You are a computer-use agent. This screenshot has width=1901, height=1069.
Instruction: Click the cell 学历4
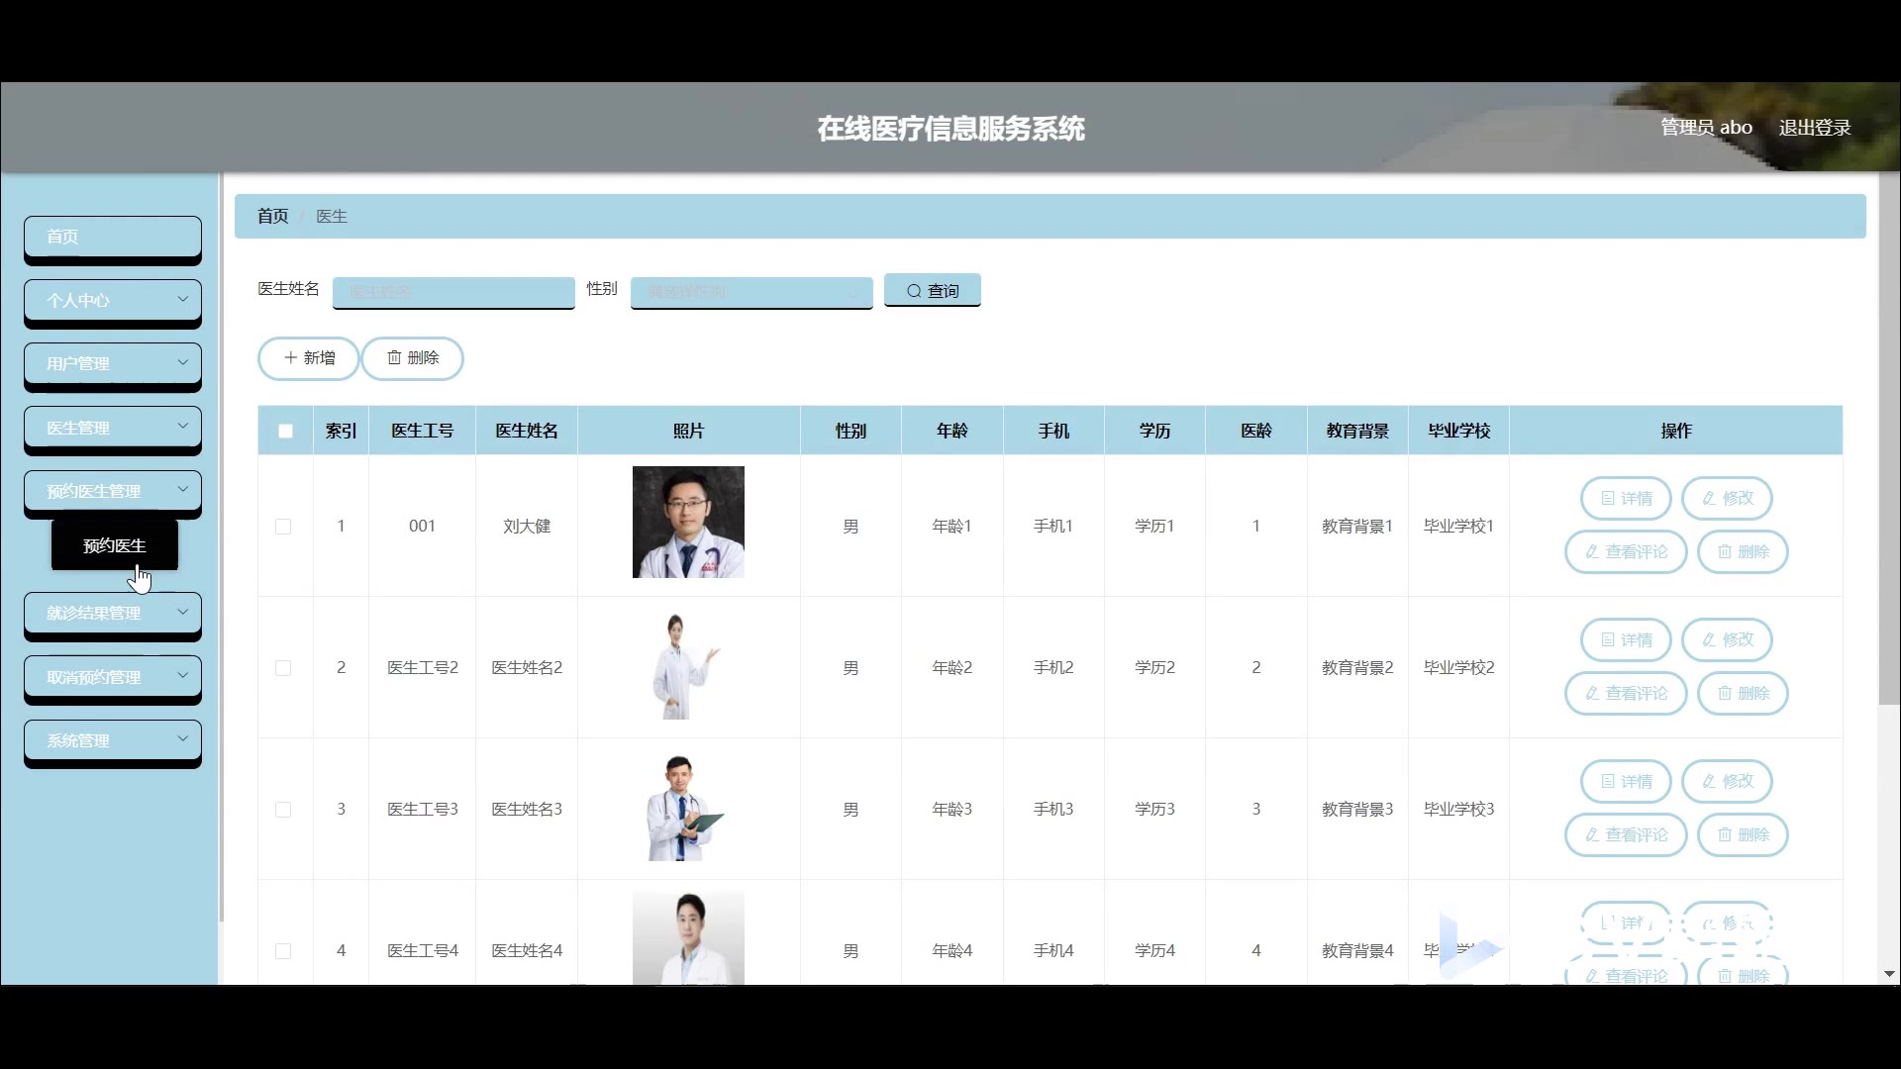(x=1154, y=951)
